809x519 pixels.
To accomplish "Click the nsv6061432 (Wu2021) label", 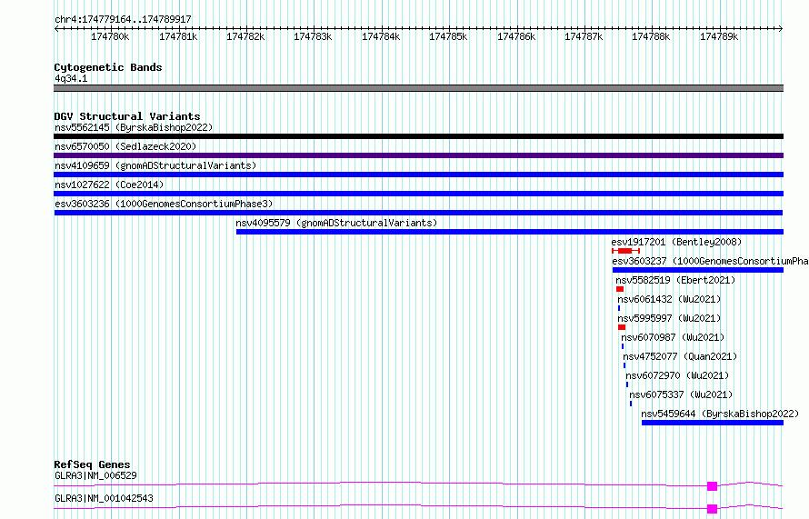I will point(669,299).
